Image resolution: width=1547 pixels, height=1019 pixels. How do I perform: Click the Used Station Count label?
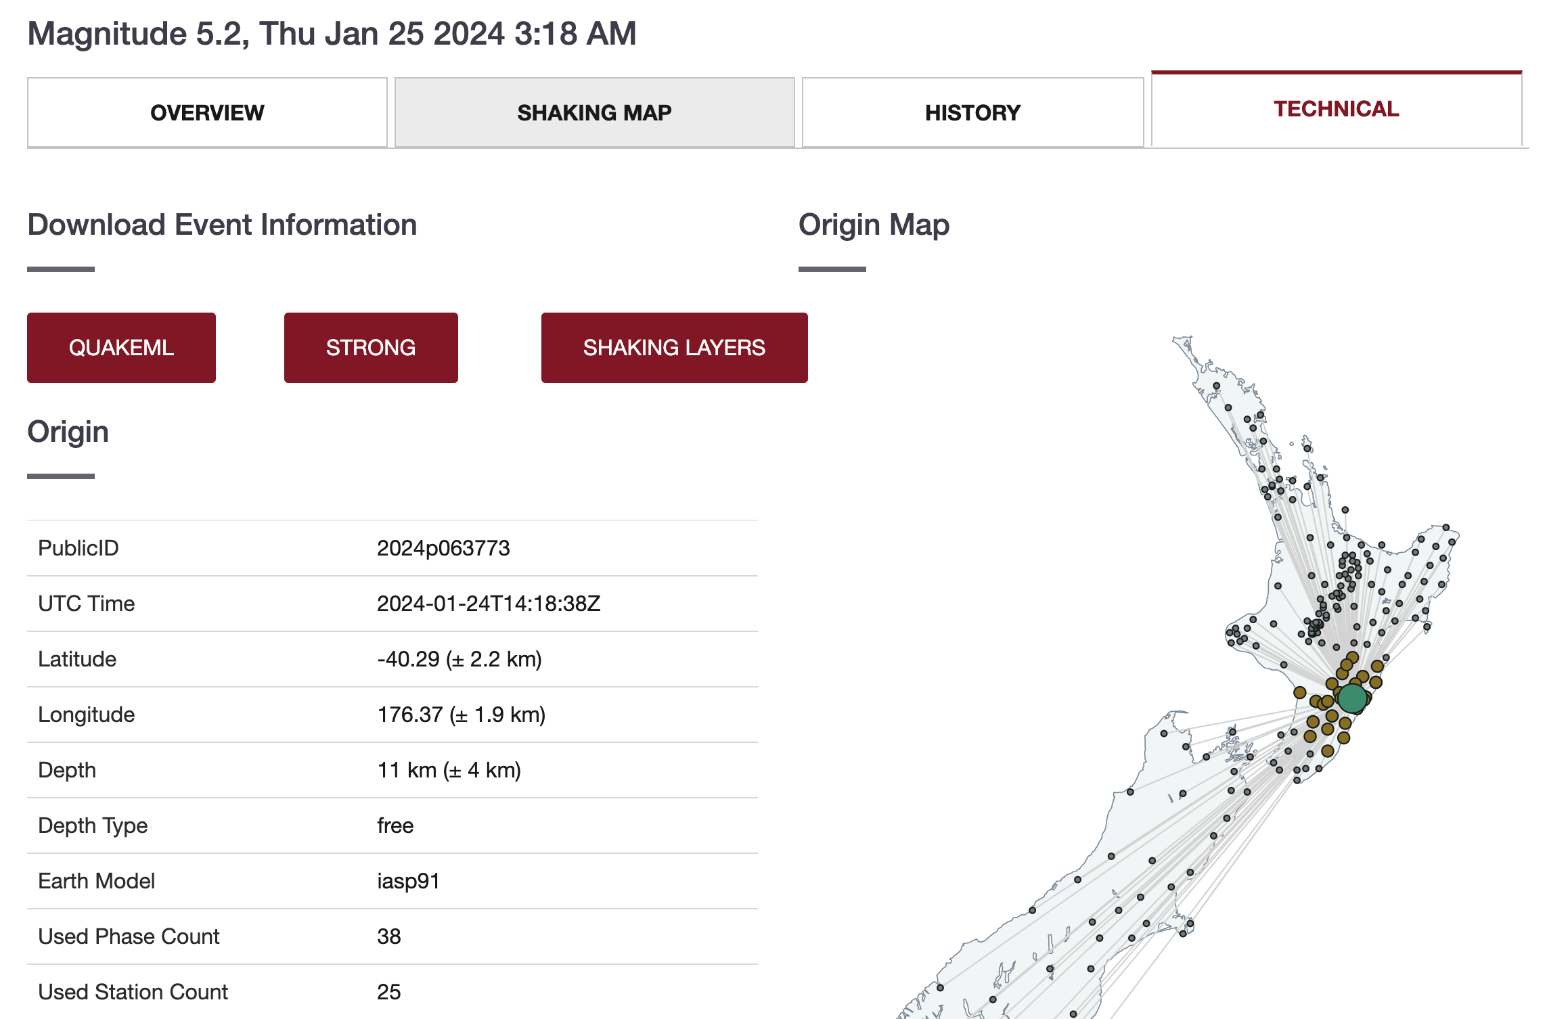point(133,992)
